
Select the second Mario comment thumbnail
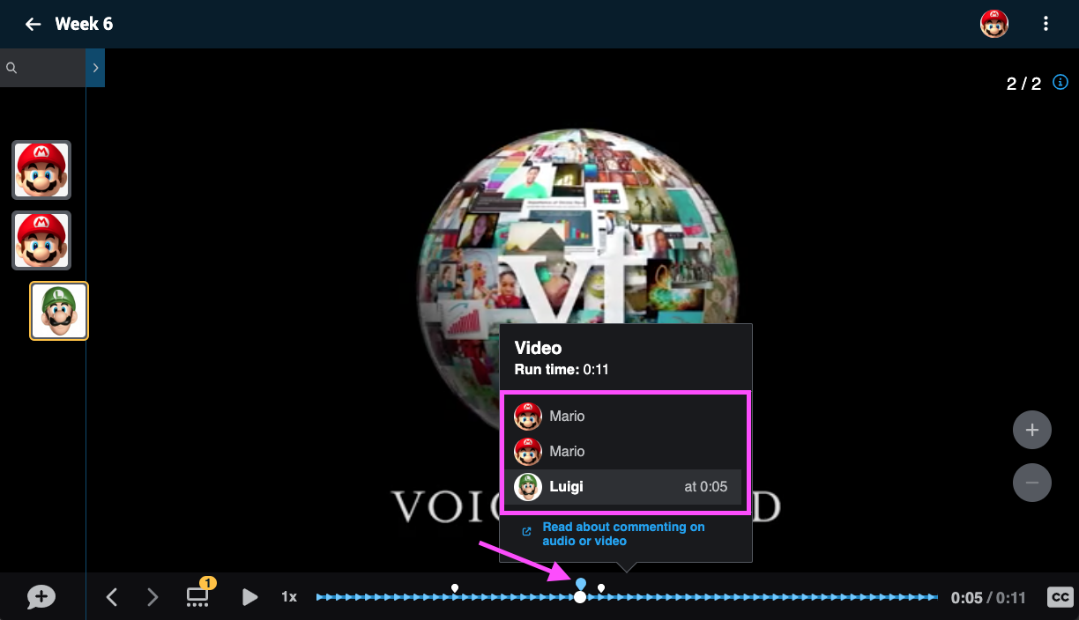click(x=41, y=240)
